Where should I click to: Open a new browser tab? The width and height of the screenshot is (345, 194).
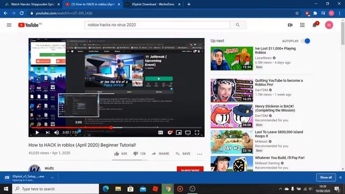pyautogui.click(x=189, y=4)
